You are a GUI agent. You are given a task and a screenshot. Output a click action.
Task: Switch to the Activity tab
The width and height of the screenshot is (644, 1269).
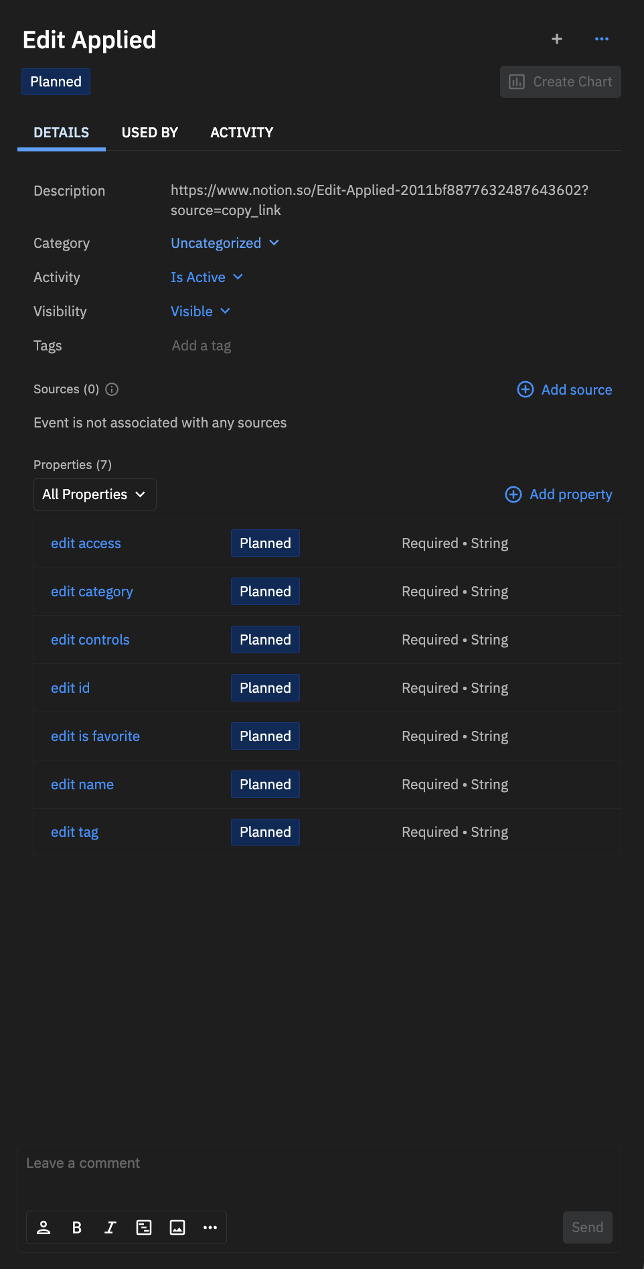(242, 133)
